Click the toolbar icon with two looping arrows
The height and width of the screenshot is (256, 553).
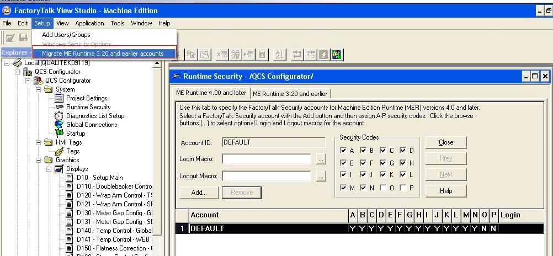point(297,55)
